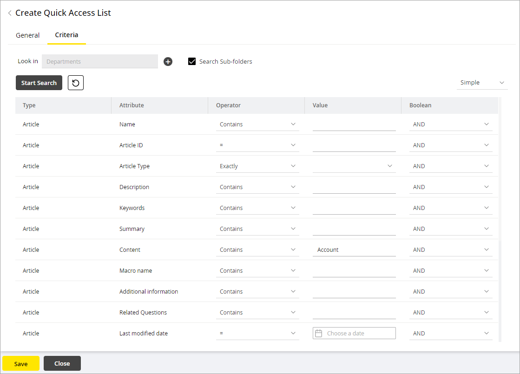Switch to the General tab
This screenshot has width=520, height=374.
coord(27,35)
